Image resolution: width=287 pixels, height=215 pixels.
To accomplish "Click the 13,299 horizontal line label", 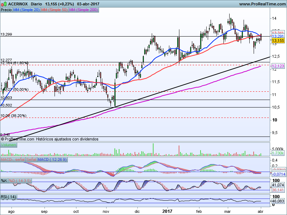I will (6, 34).
